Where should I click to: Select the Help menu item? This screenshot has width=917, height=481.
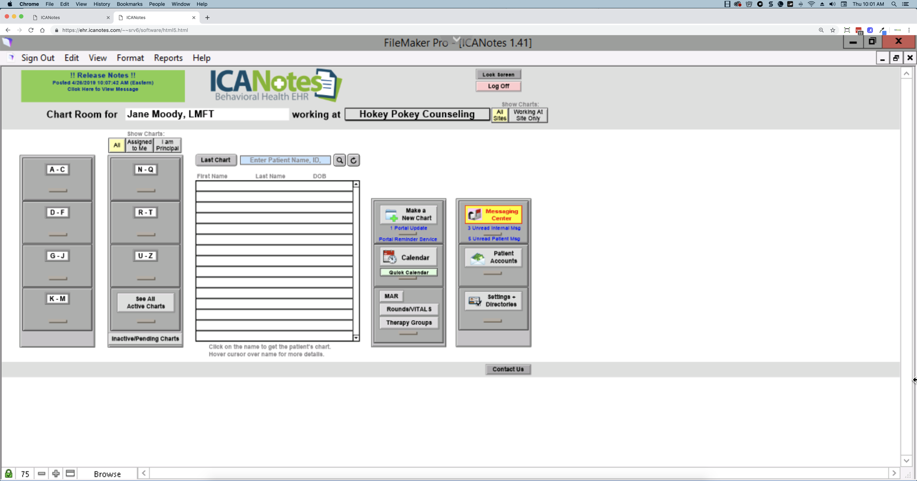point(201,58)
